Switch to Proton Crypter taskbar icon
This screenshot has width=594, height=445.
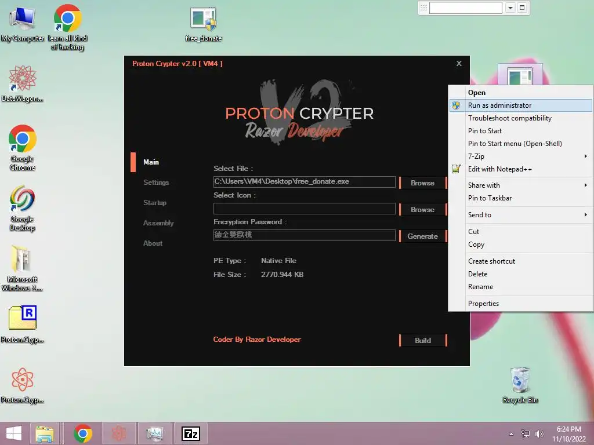118,433
